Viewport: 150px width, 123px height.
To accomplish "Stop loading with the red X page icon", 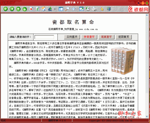I will [x=31, y=9].
